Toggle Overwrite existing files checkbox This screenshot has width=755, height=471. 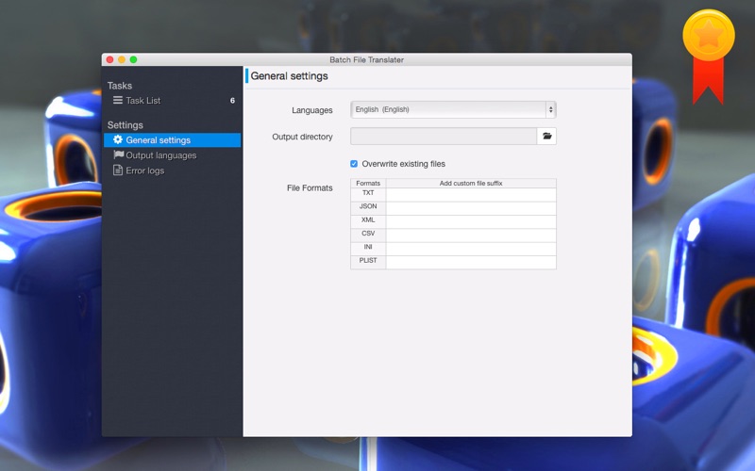(x=354, y=164)
